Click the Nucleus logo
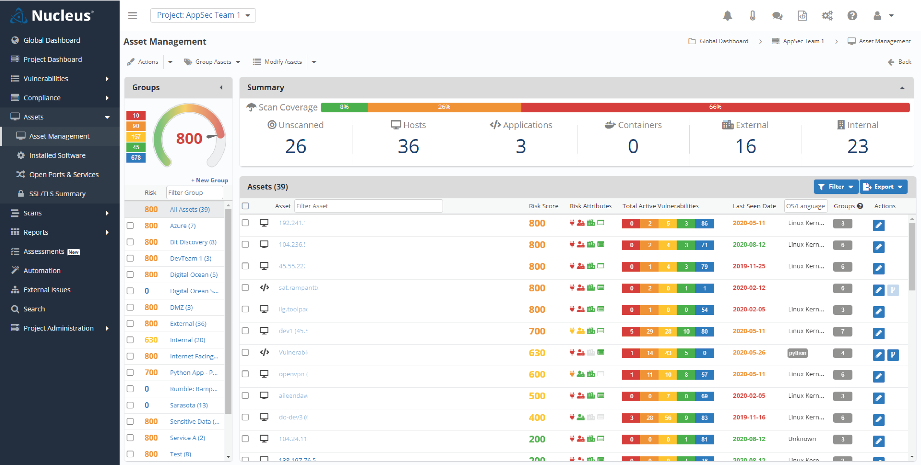This screenshot has width=921, height=465. click(x=52, y=15)
